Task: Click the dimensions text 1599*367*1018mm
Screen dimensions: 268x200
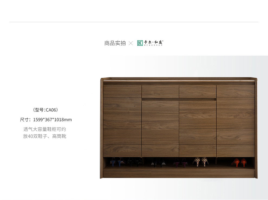Action: (52, 120)
